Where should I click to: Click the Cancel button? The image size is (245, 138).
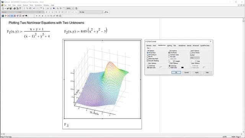(186, 72)
